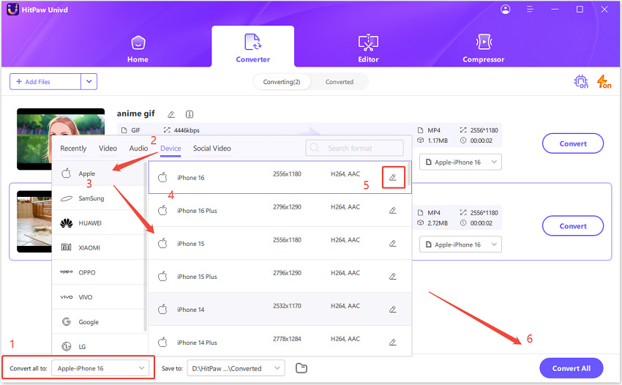This screenshot has width=622, height=385.
Task: Edit iPhone 15 preset settings icon
Action: [x=393, y=243]
